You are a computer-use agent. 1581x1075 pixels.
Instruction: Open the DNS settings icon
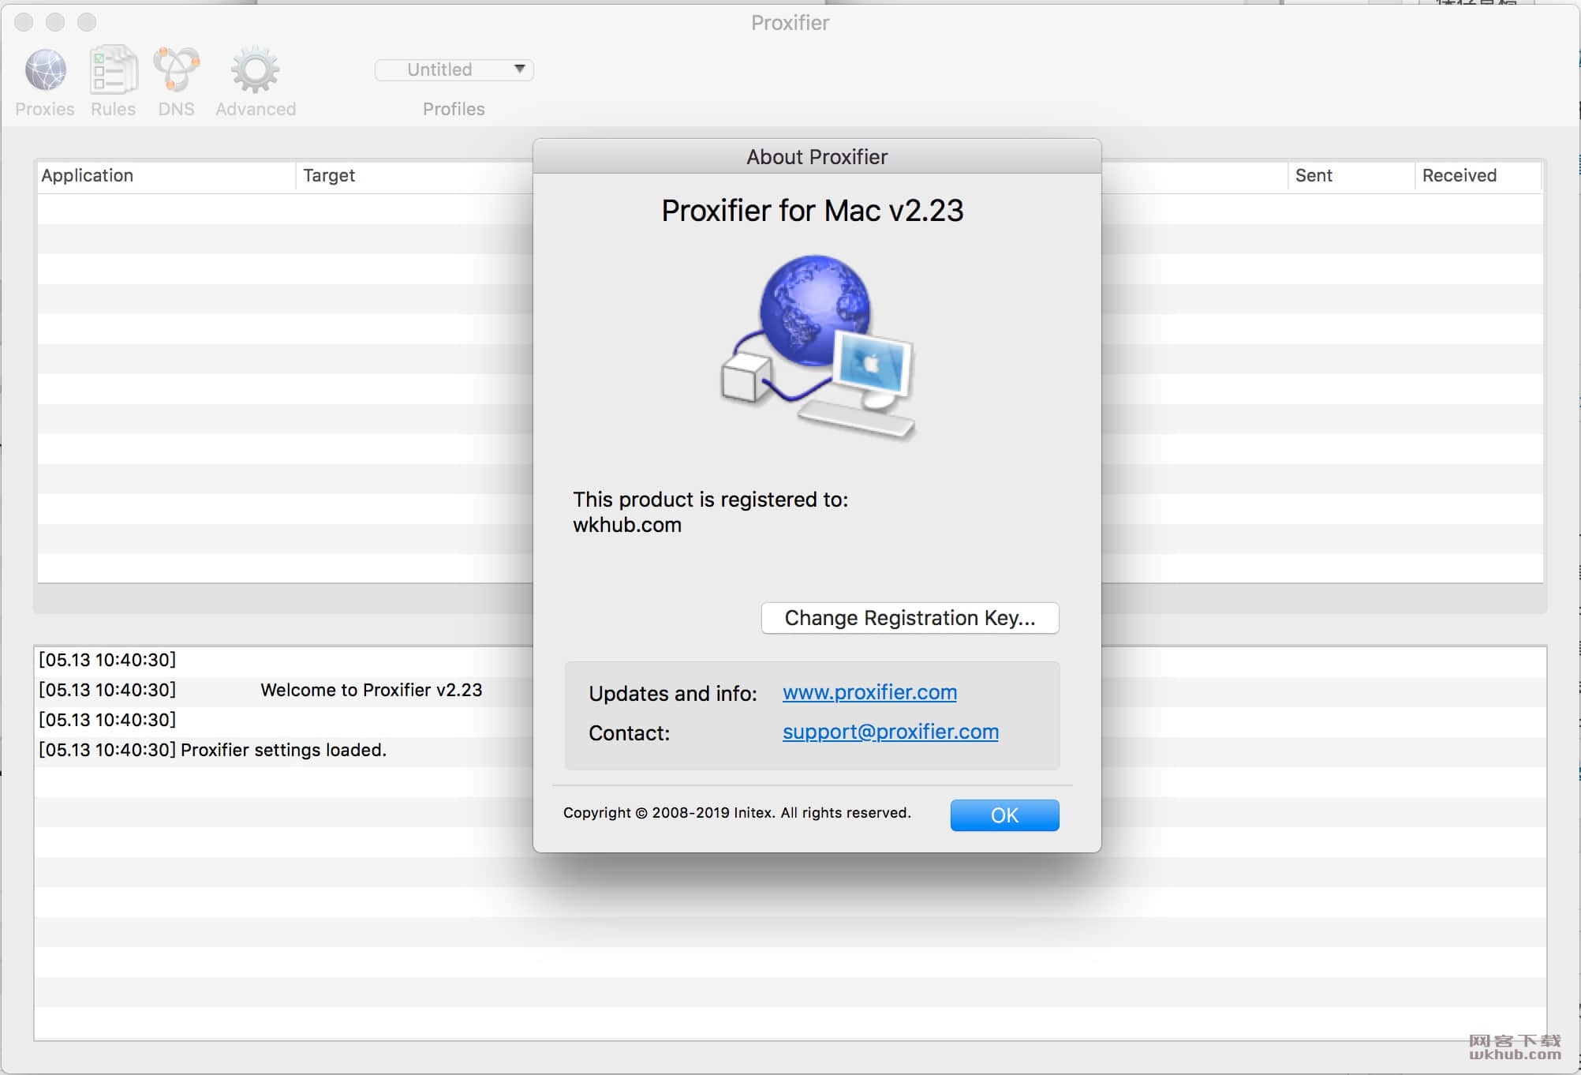click(176, 70)
